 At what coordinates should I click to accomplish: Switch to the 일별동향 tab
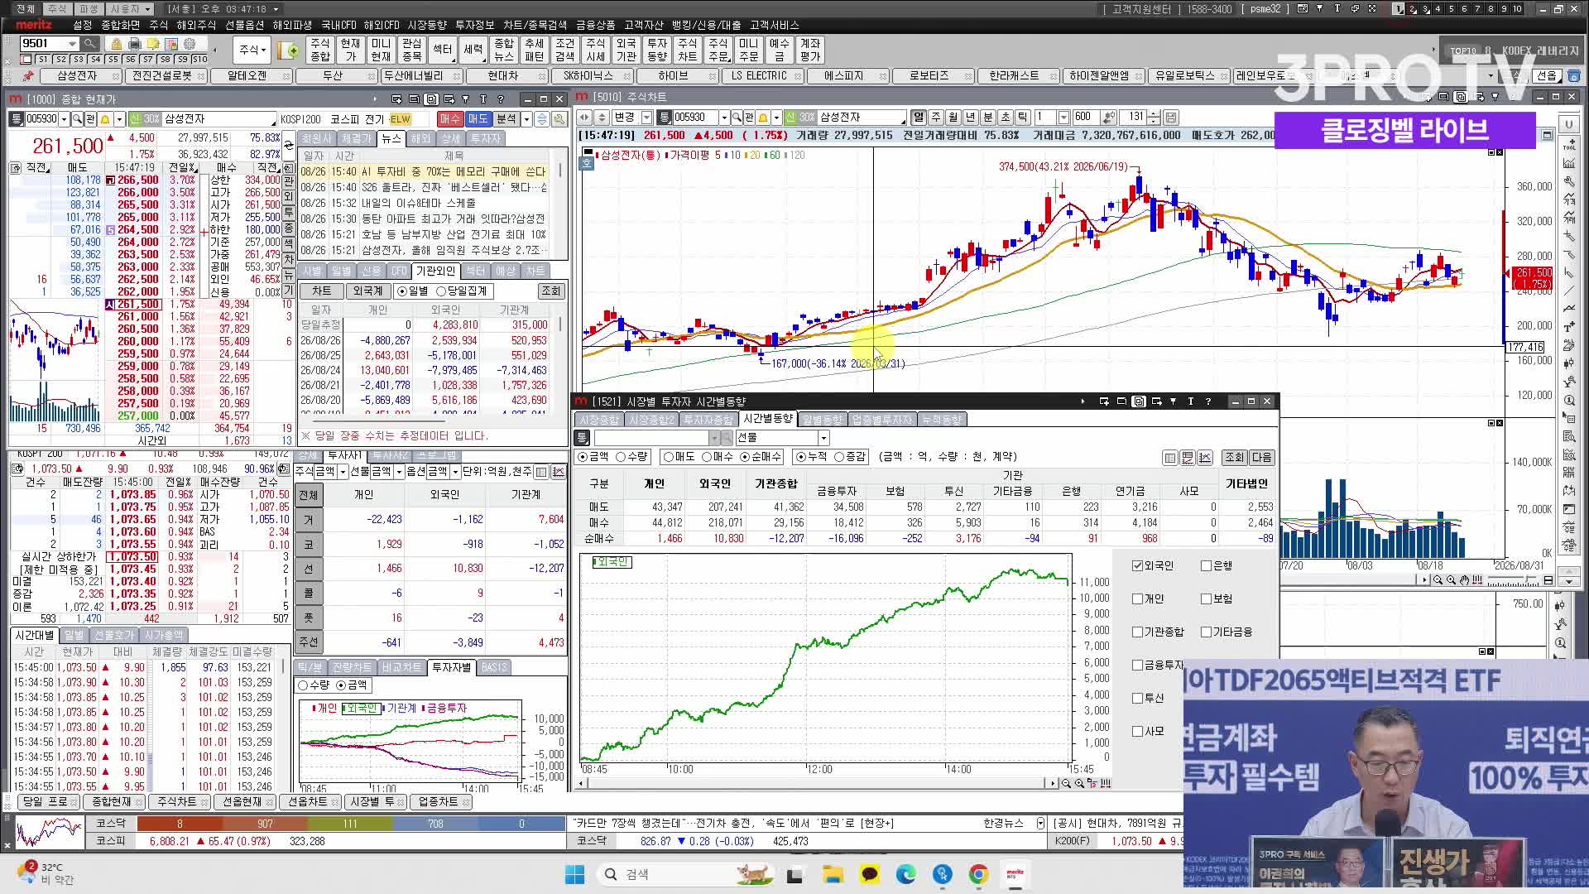click(x=822, y=420)
